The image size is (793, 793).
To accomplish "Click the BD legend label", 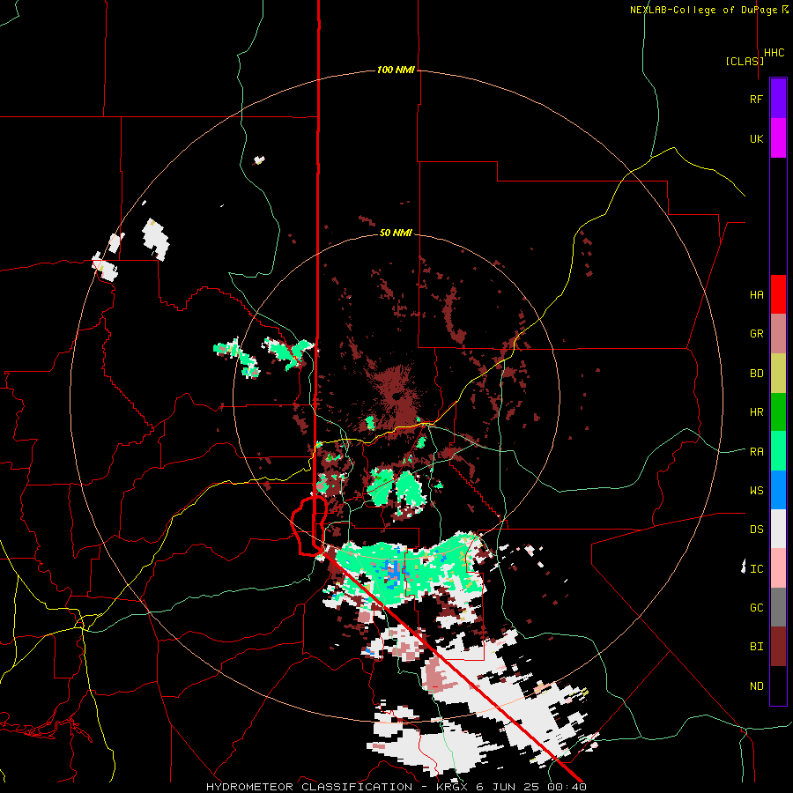I will click(756, 374).
